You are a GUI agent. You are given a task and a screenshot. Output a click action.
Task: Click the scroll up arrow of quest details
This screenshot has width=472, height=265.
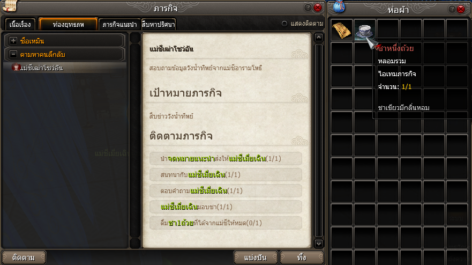tap(318, 38)
